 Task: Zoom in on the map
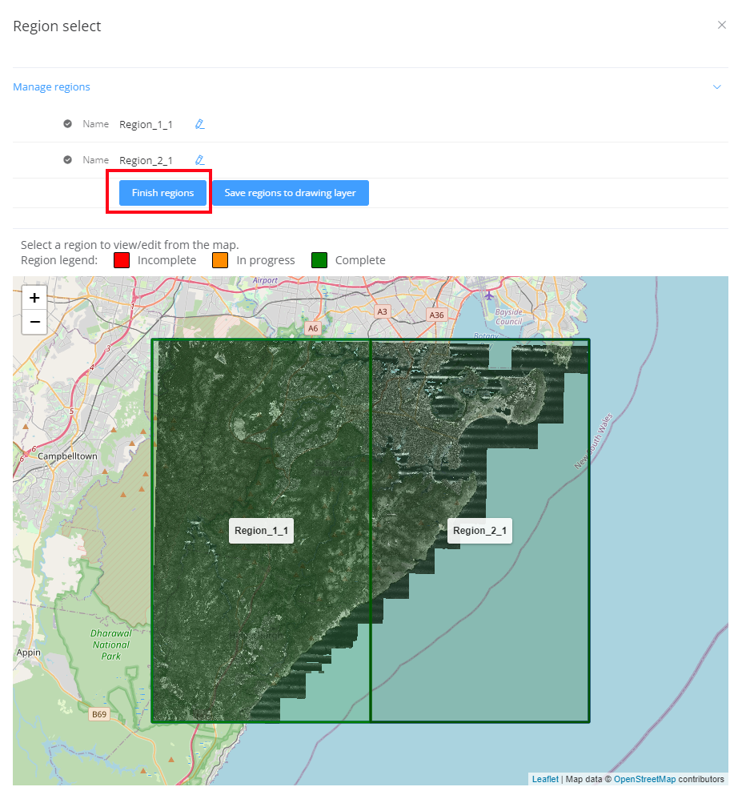coord(34,298)
